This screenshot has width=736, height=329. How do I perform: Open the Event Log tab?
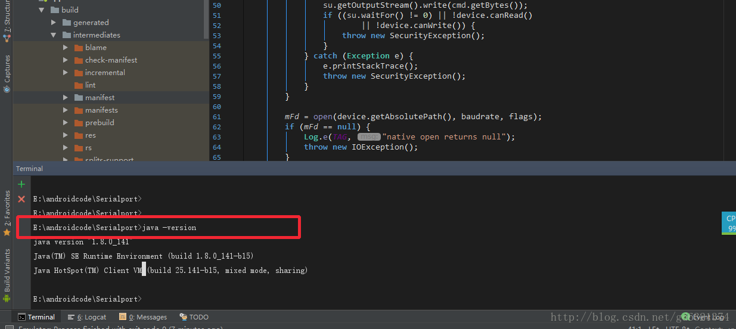(x=703, y=317)
